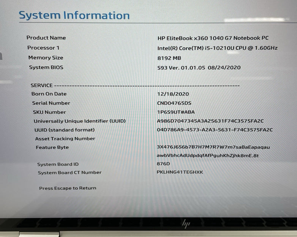
Task: Click Feature Byte line starting 3X476J6S6b7B7
Action: 213,147
